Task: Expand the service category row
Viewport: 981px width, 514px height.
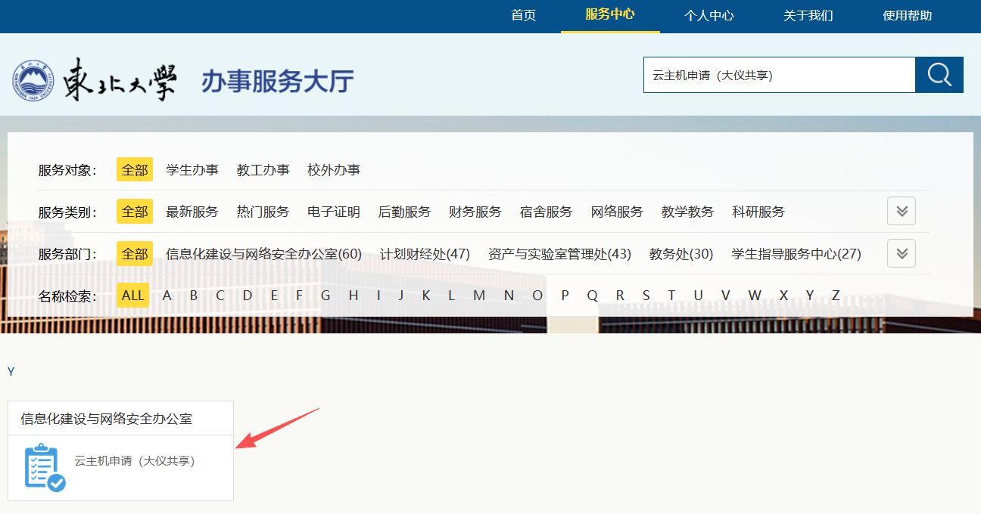Action: (x=901, y=212)
